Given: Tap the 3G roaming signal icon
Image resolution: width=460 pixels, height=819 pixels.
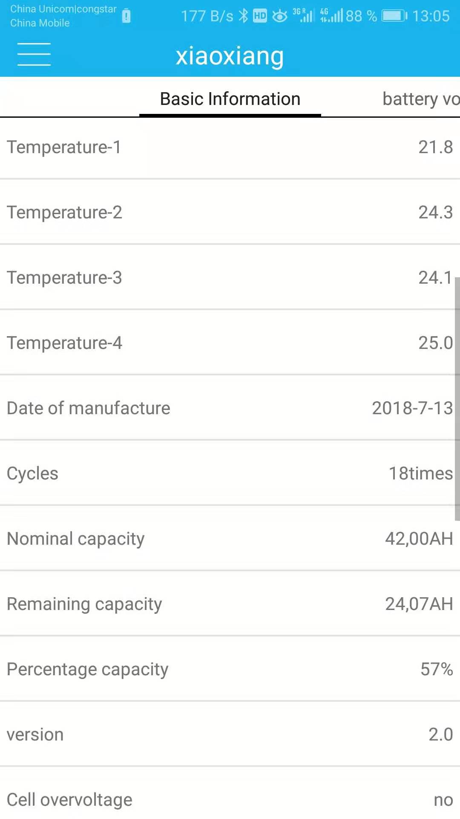Looking at the screenshot, I should (x=303, y=15).
